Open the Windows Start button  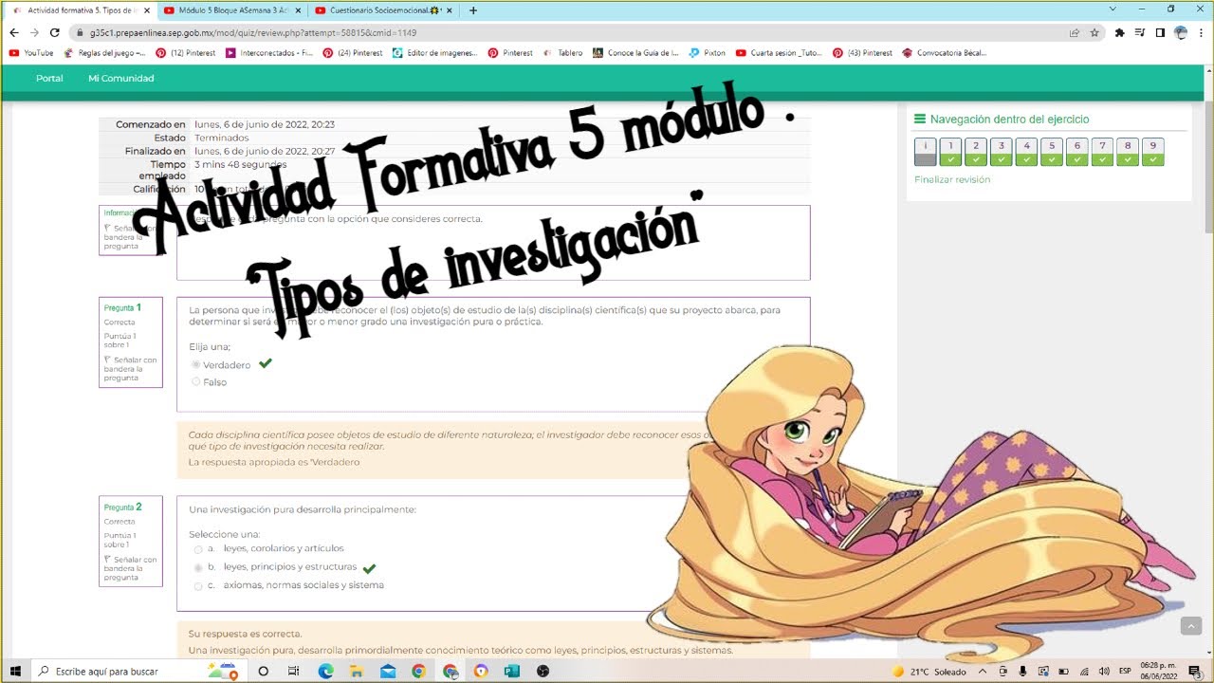click(15, 671)
